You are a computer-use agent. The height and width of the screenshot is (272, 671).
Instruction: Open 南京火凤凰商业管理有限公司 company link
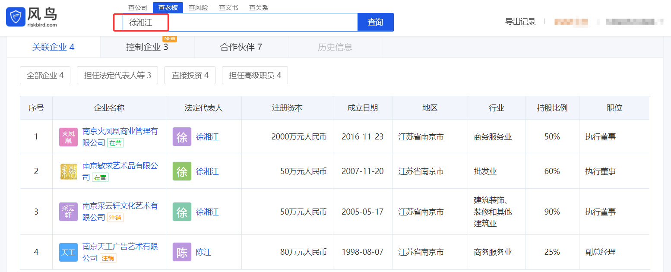[x=120, y=131]
